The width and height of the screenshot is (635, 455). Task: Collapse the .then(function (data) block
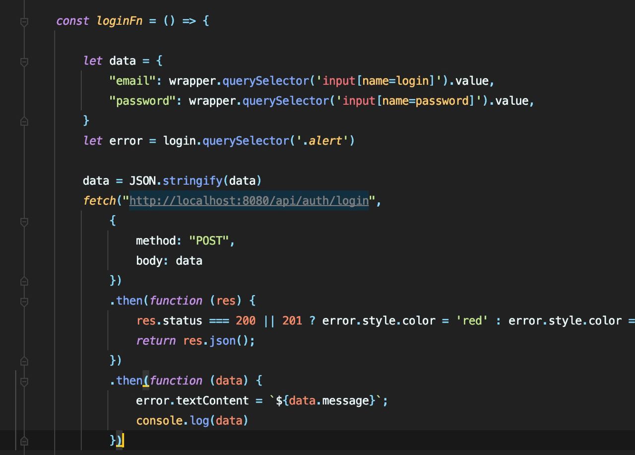[24, 381]
